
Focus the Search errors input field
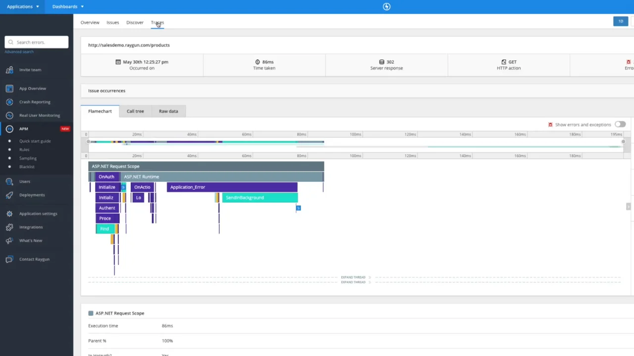37,42
